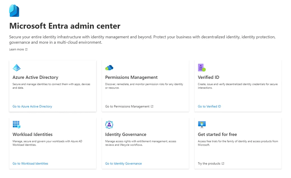The image size is (291, 178).
Task: Click external link icon next to Go to Permissions Management
Action: tap(152, 106)
